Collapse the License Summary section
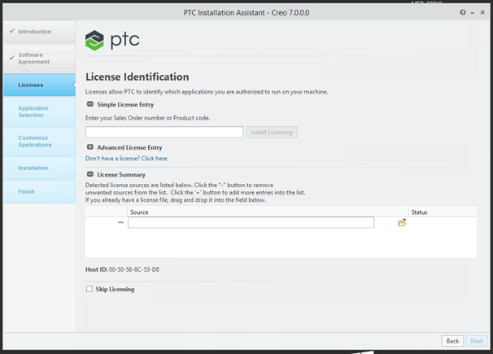The height and width of the screenshot is (354, 493). [90, 174]
